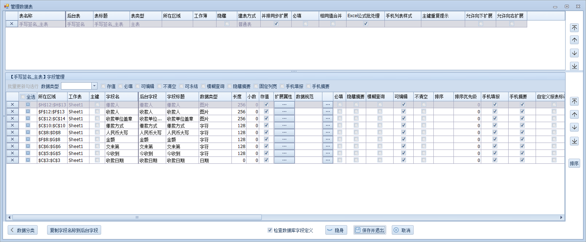The width and height of the screenshot is (586, 242).
Task: Open 数据规范 ellipsis for the 缴款方式 row
Action: [328, 125]
